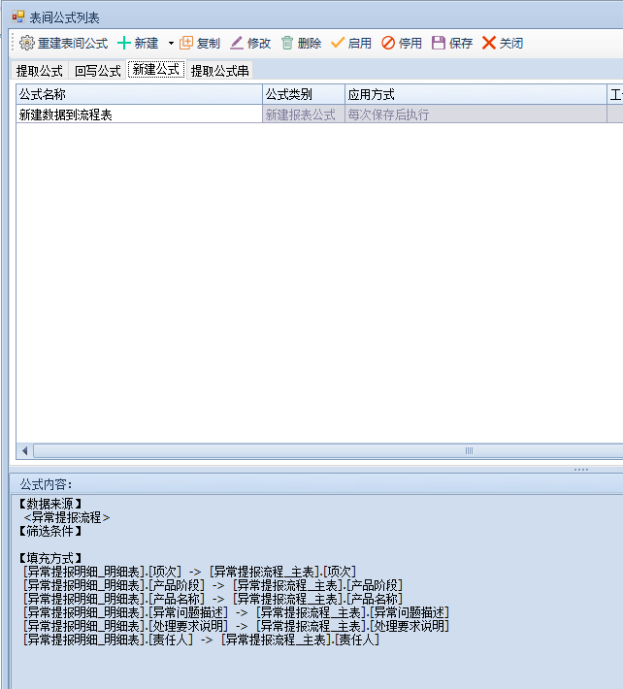Screen dimensions: 623x689
Task: Click the horizontal scrollbar thumb
Action: 469,451
